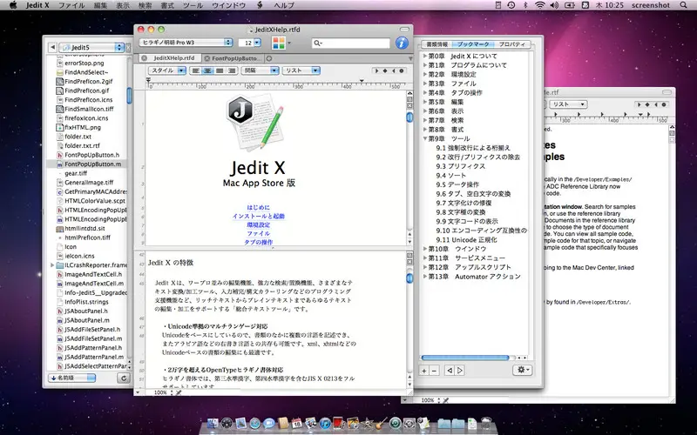
Task: Open iCal calendar in the Dock
Action: (x=296, y=423)
